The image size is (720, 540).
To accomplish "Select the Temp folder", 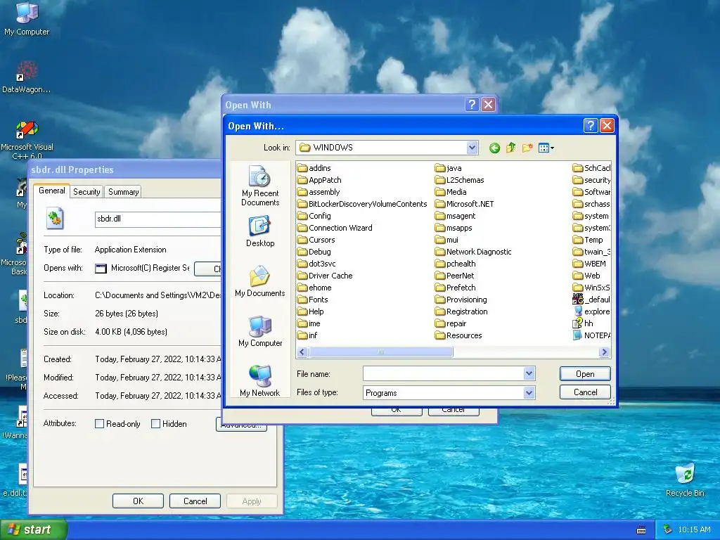I will [x=589, y=240].
